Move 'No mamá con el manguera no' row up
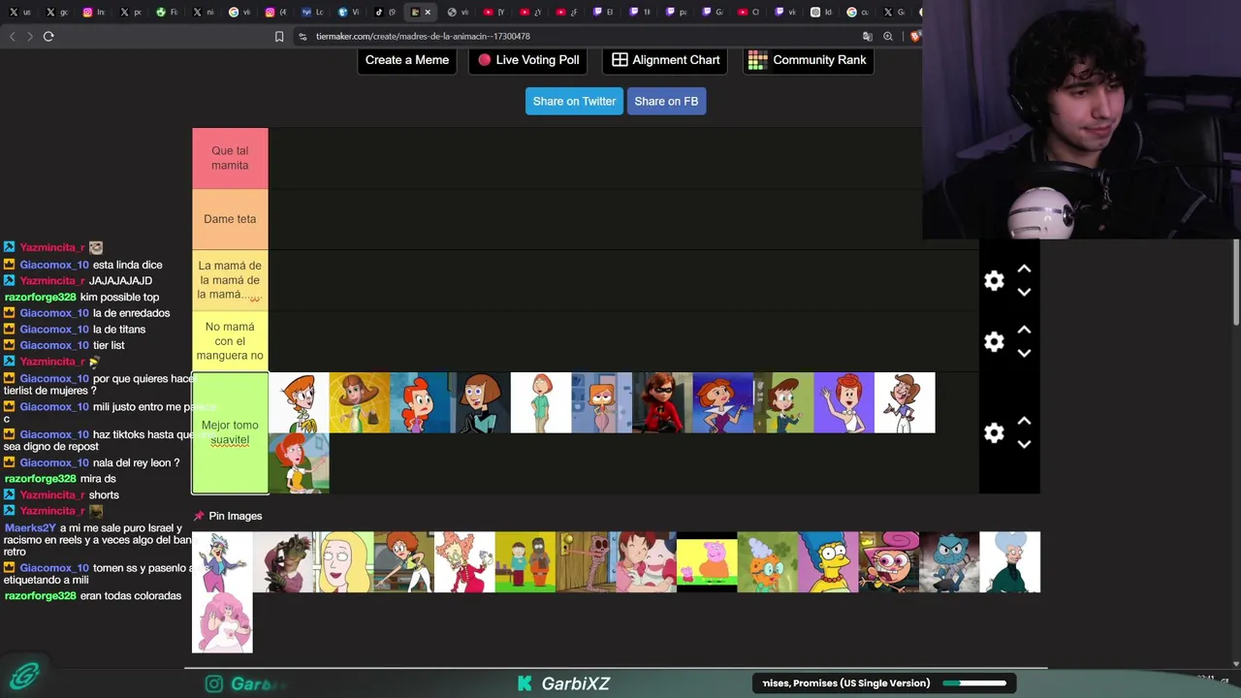Screen dimensions: 1241x698 [x=1024, y=330]
